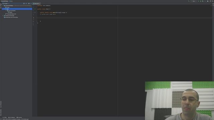The width and height of the screenshot is (214, 120).
Task: Click the TutorialVideos breadcrumb in navigation bar
Action: tap(5, 1)
